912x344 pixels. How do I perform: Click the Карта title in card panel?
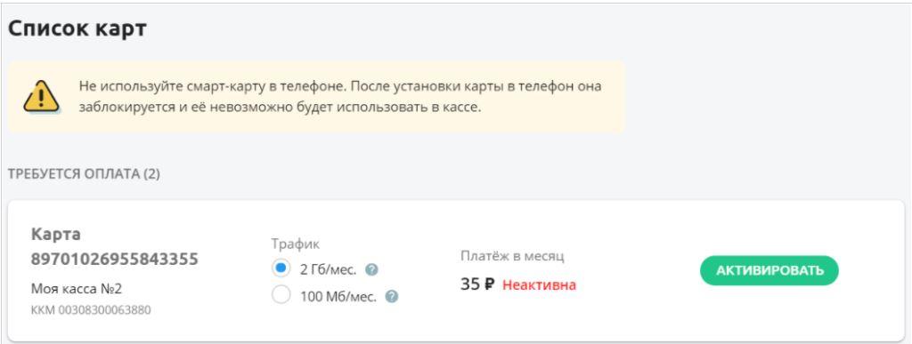tap(56, 235)
